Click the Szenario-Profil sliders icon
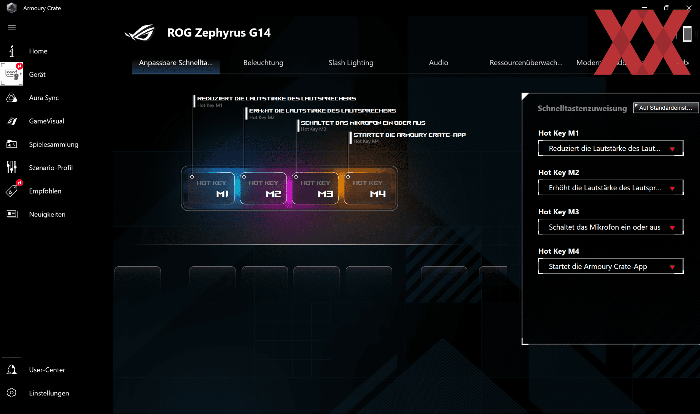The image size is (700, 414). click(x=12, y=167)
